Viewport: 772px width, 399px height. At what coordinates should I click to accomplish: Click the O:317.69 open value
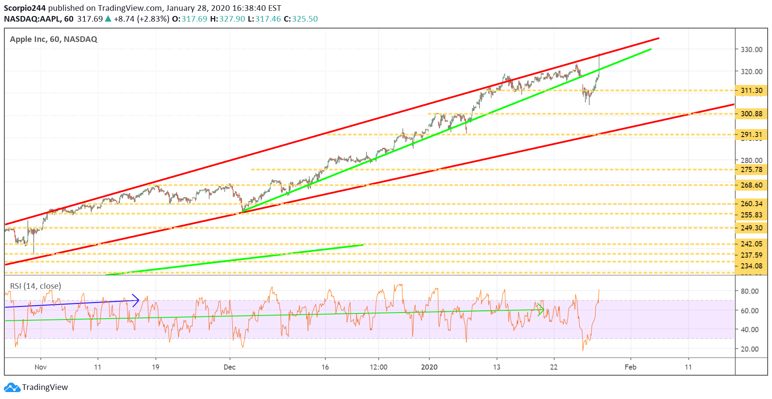(x=189, y=19)
